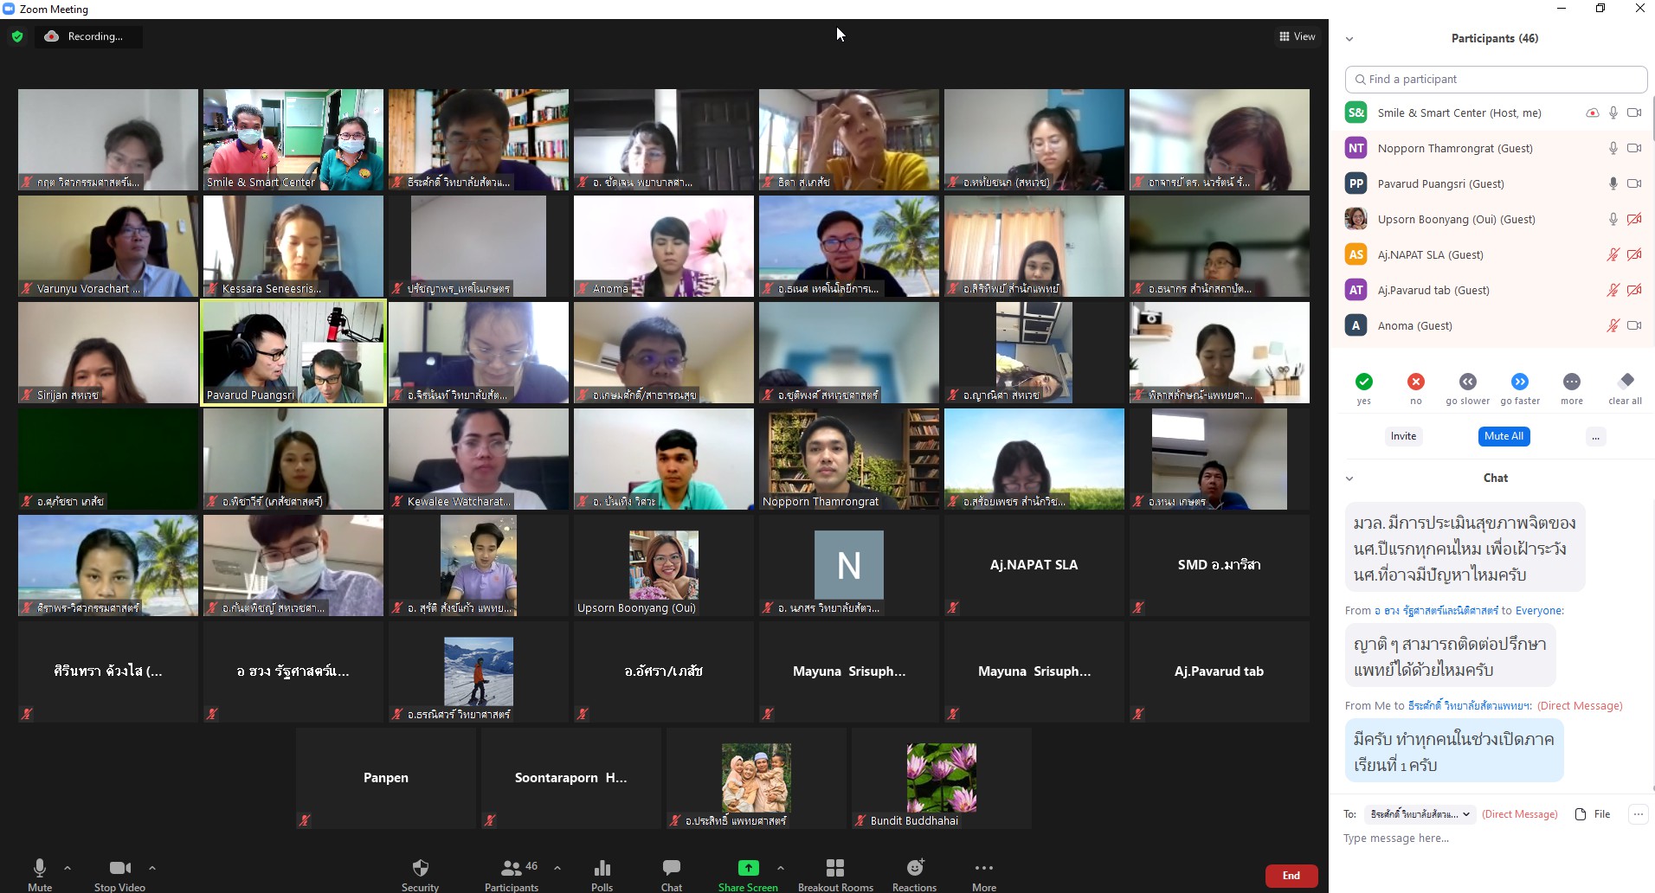Toggle Pavarud Puangsri (Guest) microphone in list
The image size is (1655, 893).
click(1613, 183)
